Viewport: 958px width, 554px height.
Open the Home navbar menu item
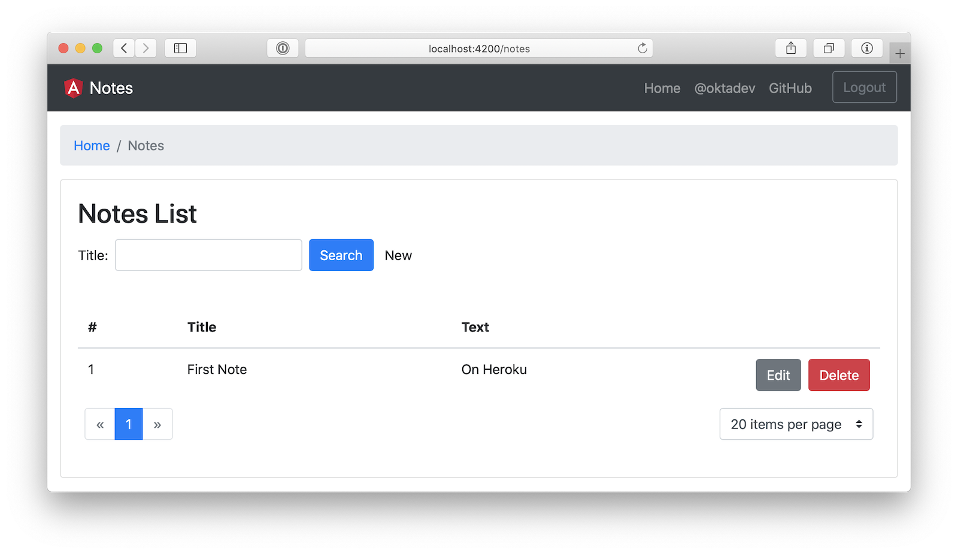pyautogui.click(x=662, y=88)
